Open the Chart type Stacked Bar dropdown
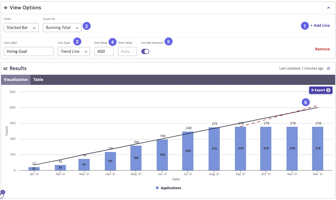This screenshot has width=336, height=200. coord(21,28)
